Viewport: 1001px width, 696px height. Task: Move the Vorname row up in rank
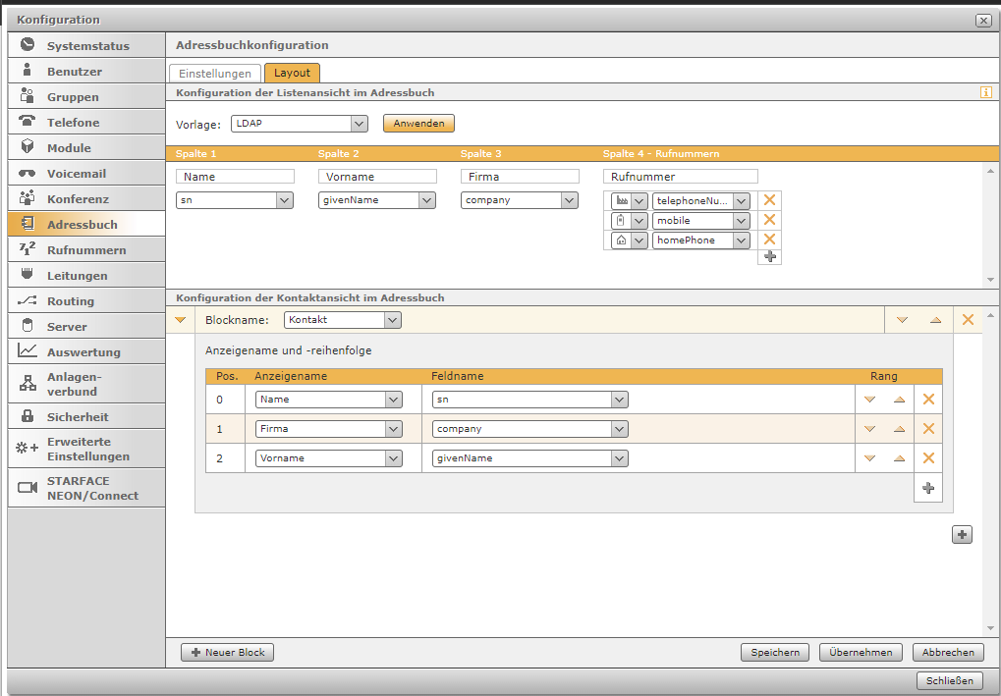point(898,458)
